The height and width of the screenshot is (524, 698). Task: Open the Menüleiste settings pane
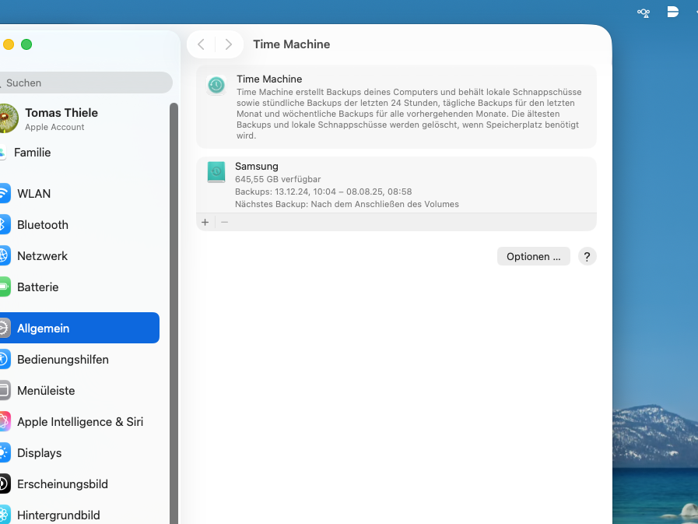tap(46, 390)
